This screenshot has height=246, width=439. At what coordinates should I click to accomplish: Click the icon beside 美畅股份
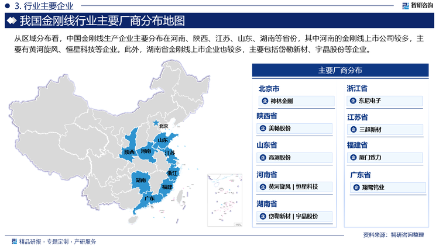[x=263, y=128]
